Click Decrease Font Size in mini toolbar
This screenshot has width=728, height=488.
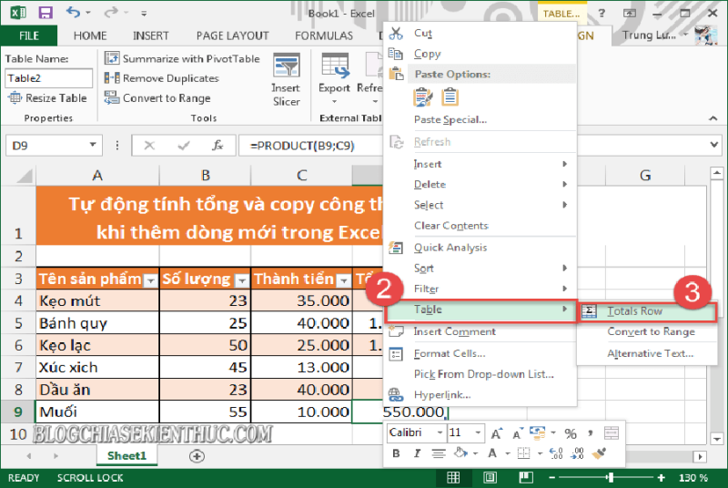tap(518, 433)
